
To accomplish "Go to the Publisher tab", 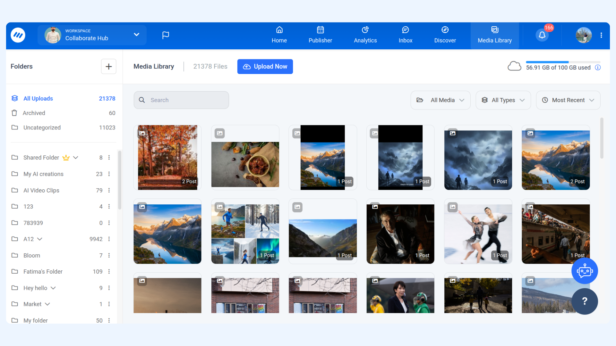I will tap(320, 35).
